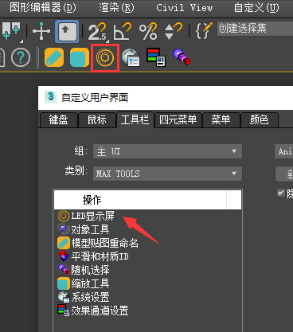The image size is (293, 332).
Task: Toggle the percent snap tool
Action: click(148, 32)
